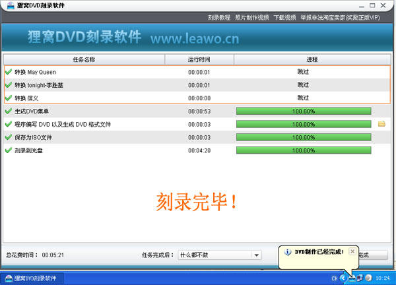Click the round gray tray icon

(368, 278)
